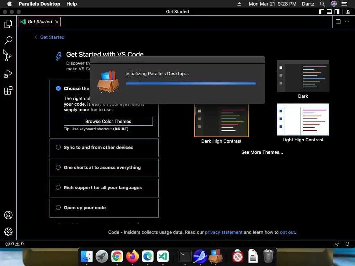
Task: Select the Get Started editor tab
Action: click(x=40, y=22)
